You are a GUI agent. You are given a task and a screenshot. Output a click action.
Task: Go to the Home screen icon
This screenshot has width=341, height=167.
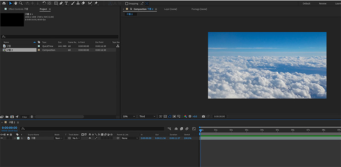pos(4,3)
